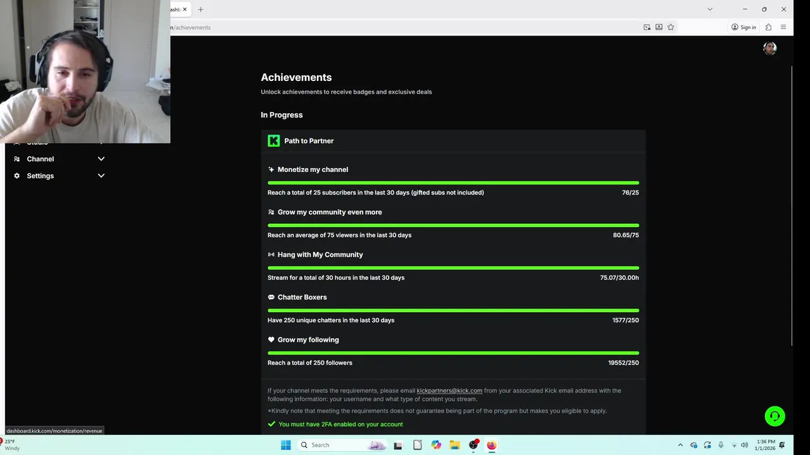The image size is (810, 455).
Task: Click the taskbar Search box
Action: pos(342,445)
